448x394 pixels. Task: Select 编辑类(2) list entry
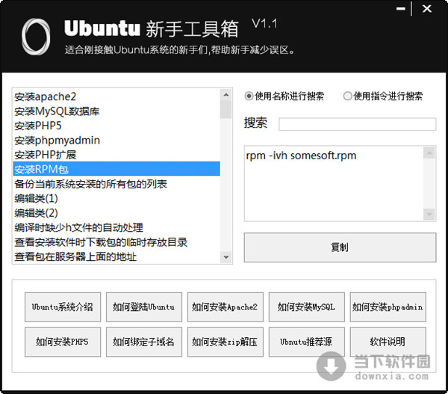[x=116, y=213]
